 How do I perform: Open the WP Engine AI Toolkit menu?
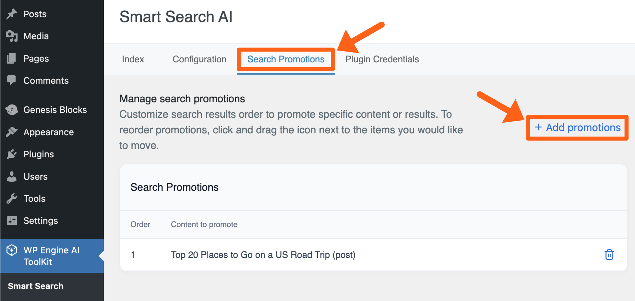51,256
